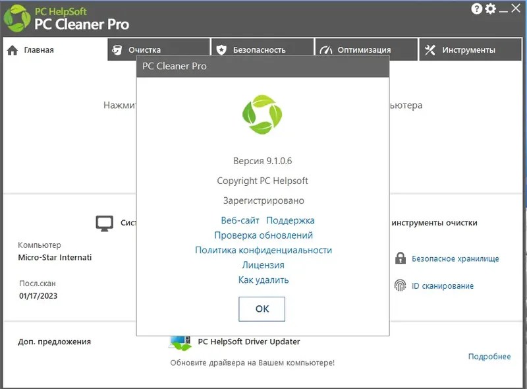
Task: Select the Очистка tab's broom icon
Action: click(119, 49)
